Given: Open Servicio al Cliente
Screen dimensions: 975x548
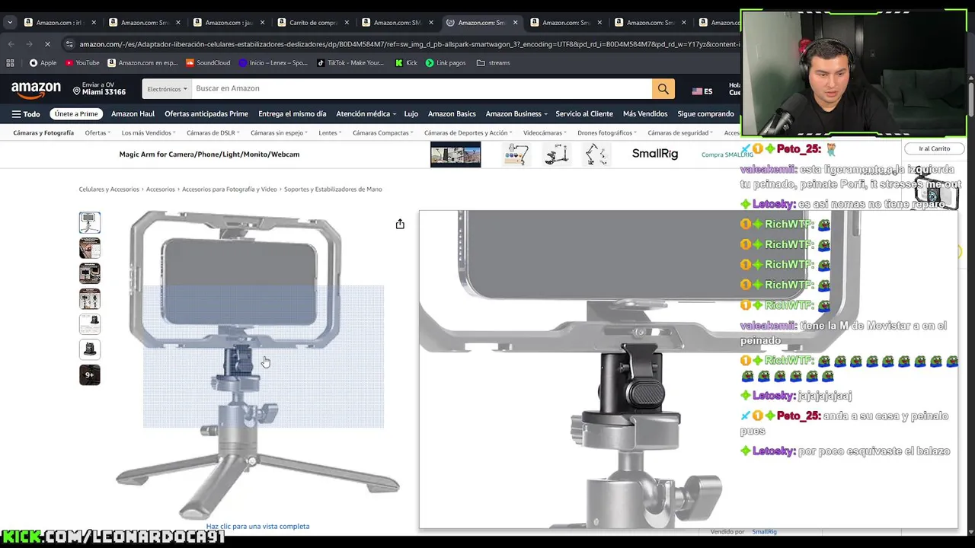Looking at the screenshot, I should [584, 114].
